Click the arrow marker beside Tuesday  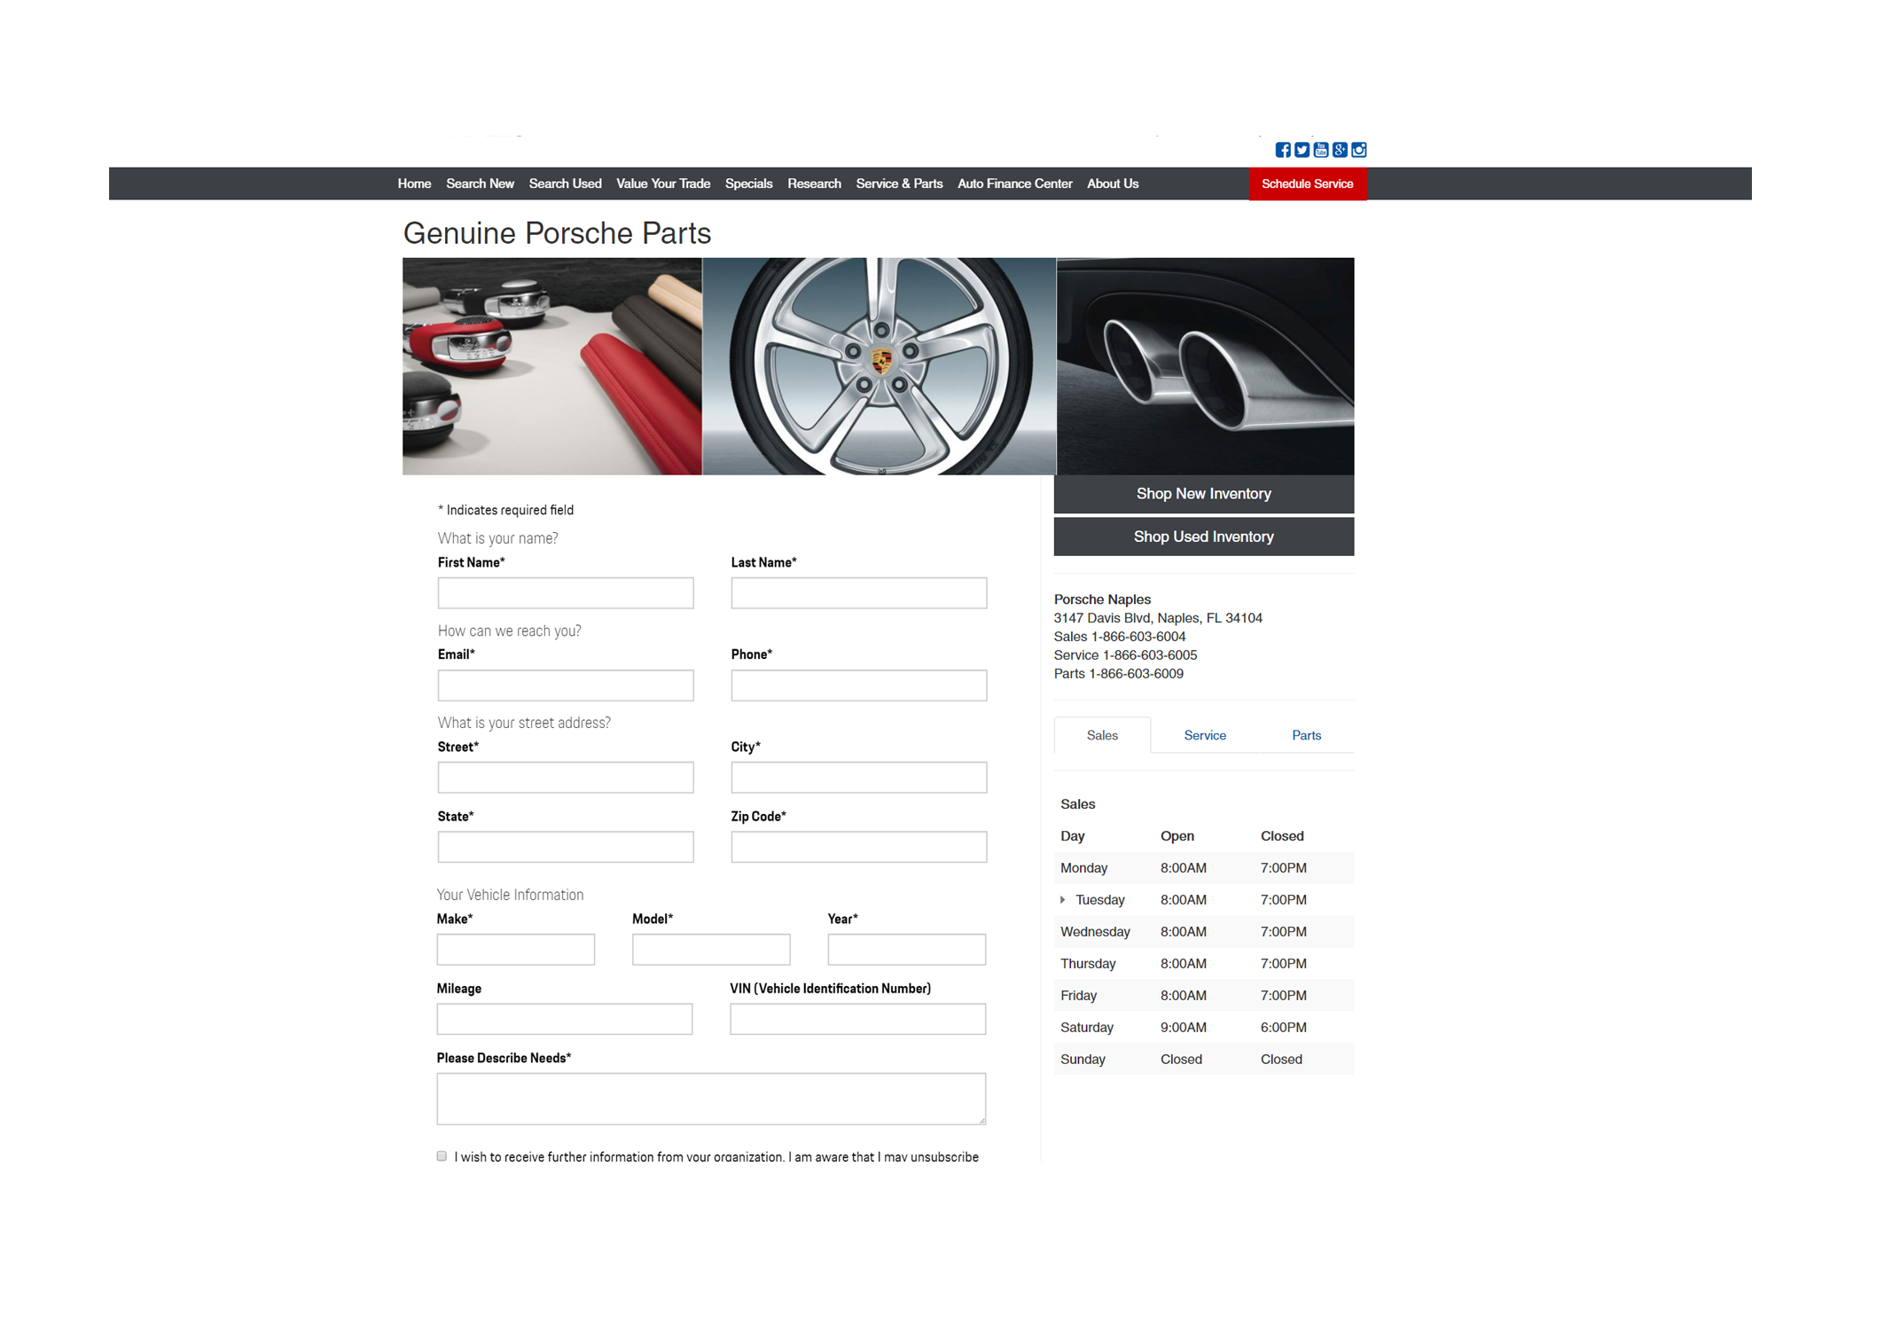[1062, 899]
